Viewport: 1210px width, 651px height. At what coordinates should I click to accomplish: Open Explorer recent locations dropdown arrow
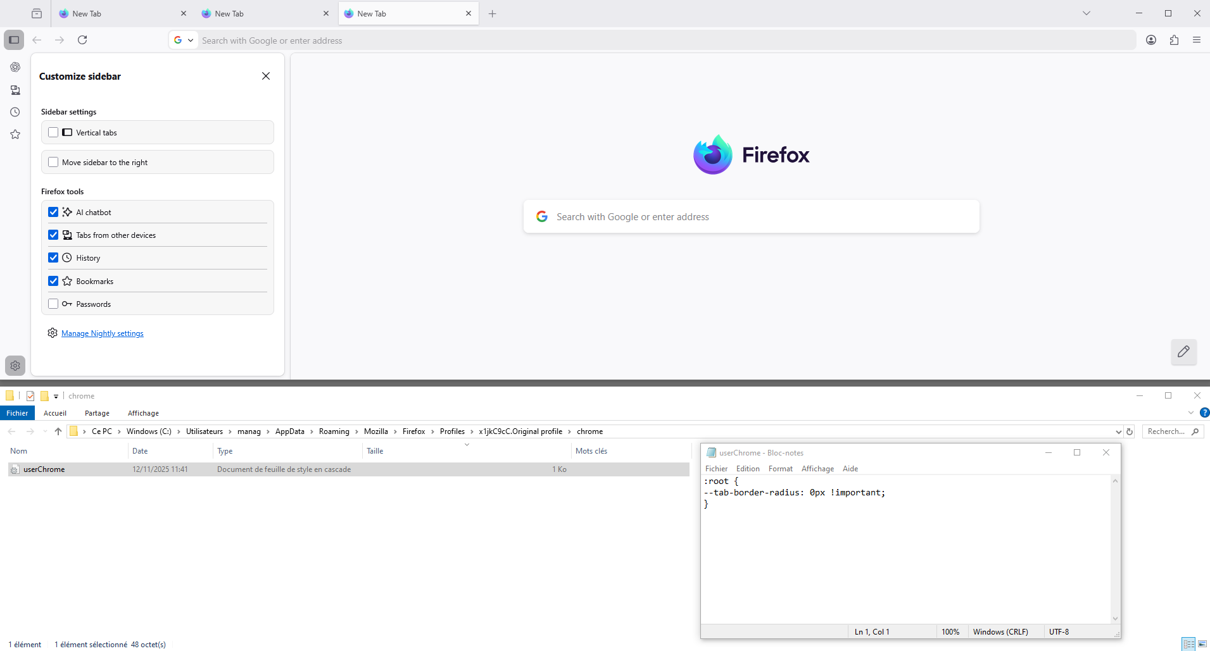tap(44, 431)
